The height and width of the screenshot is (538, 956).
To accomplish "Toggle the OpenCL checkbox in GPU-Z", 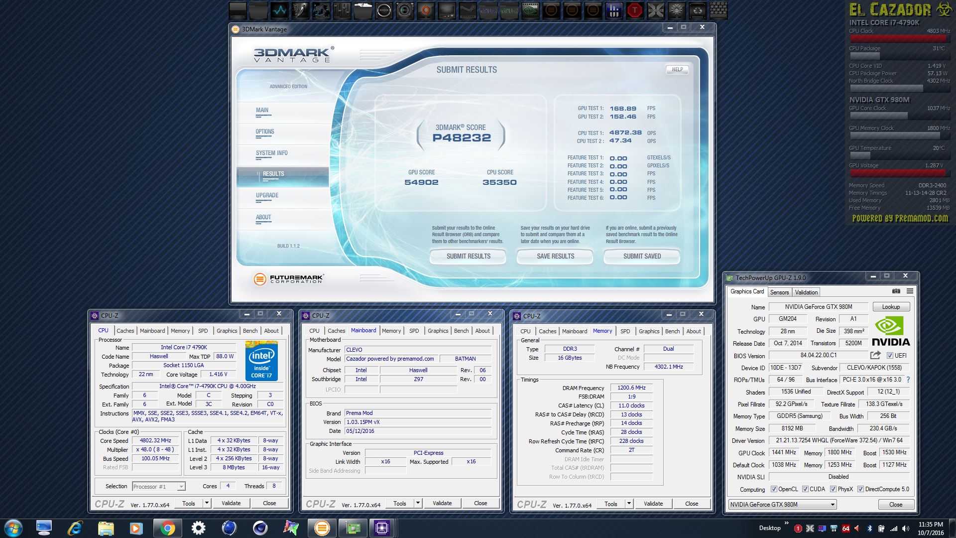I will (774, 489).
